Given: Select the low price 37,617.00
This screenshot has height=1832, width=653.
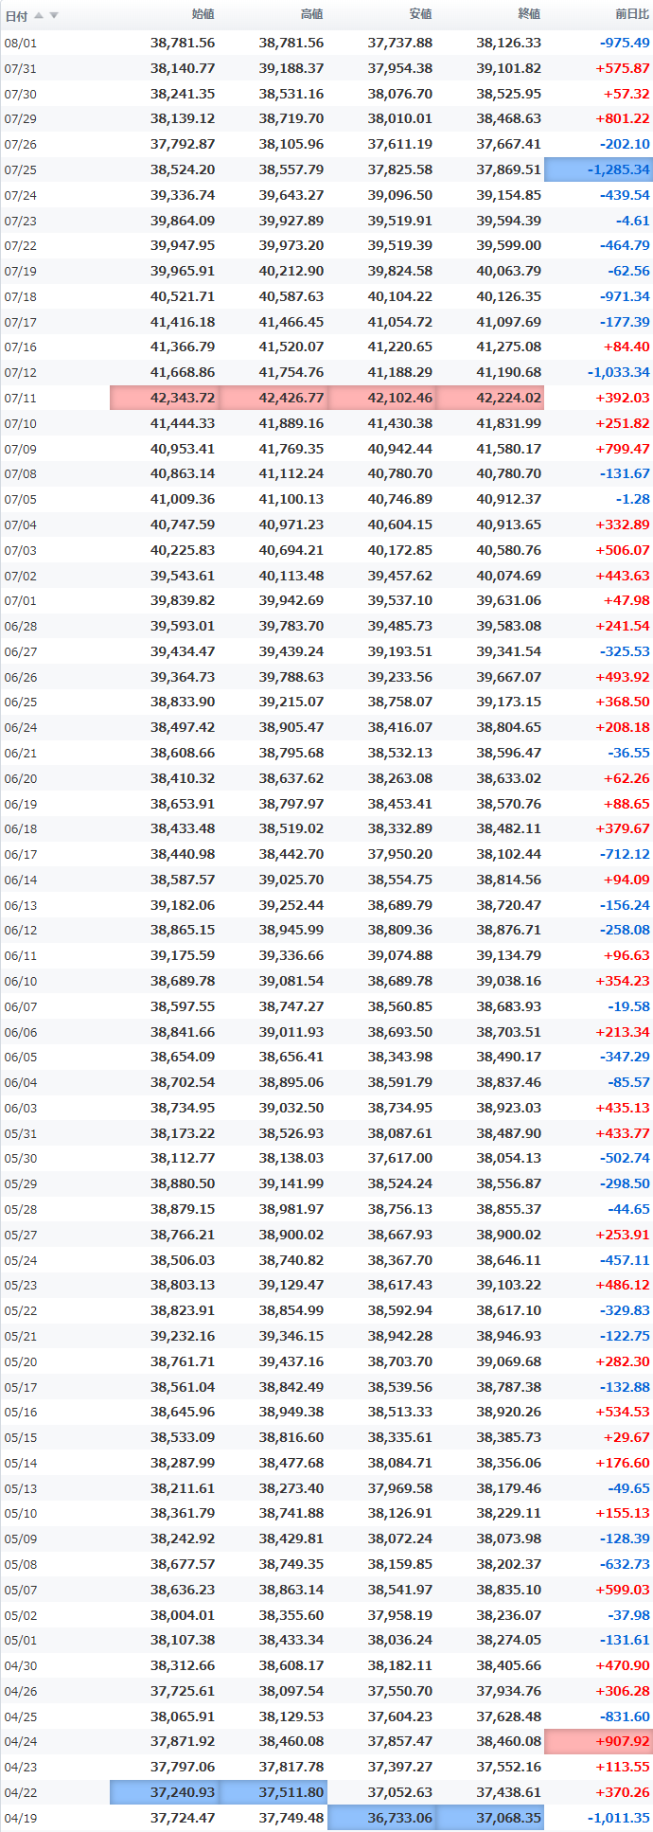Looking at the screenshot, I should coord(400,1158).
